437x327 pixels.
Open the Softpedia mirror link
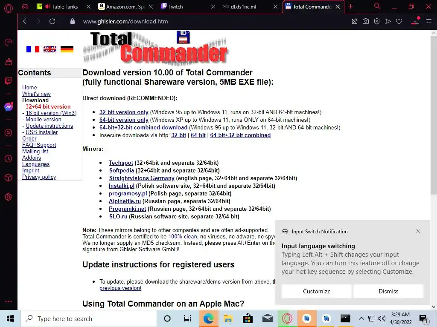[122, 170]
